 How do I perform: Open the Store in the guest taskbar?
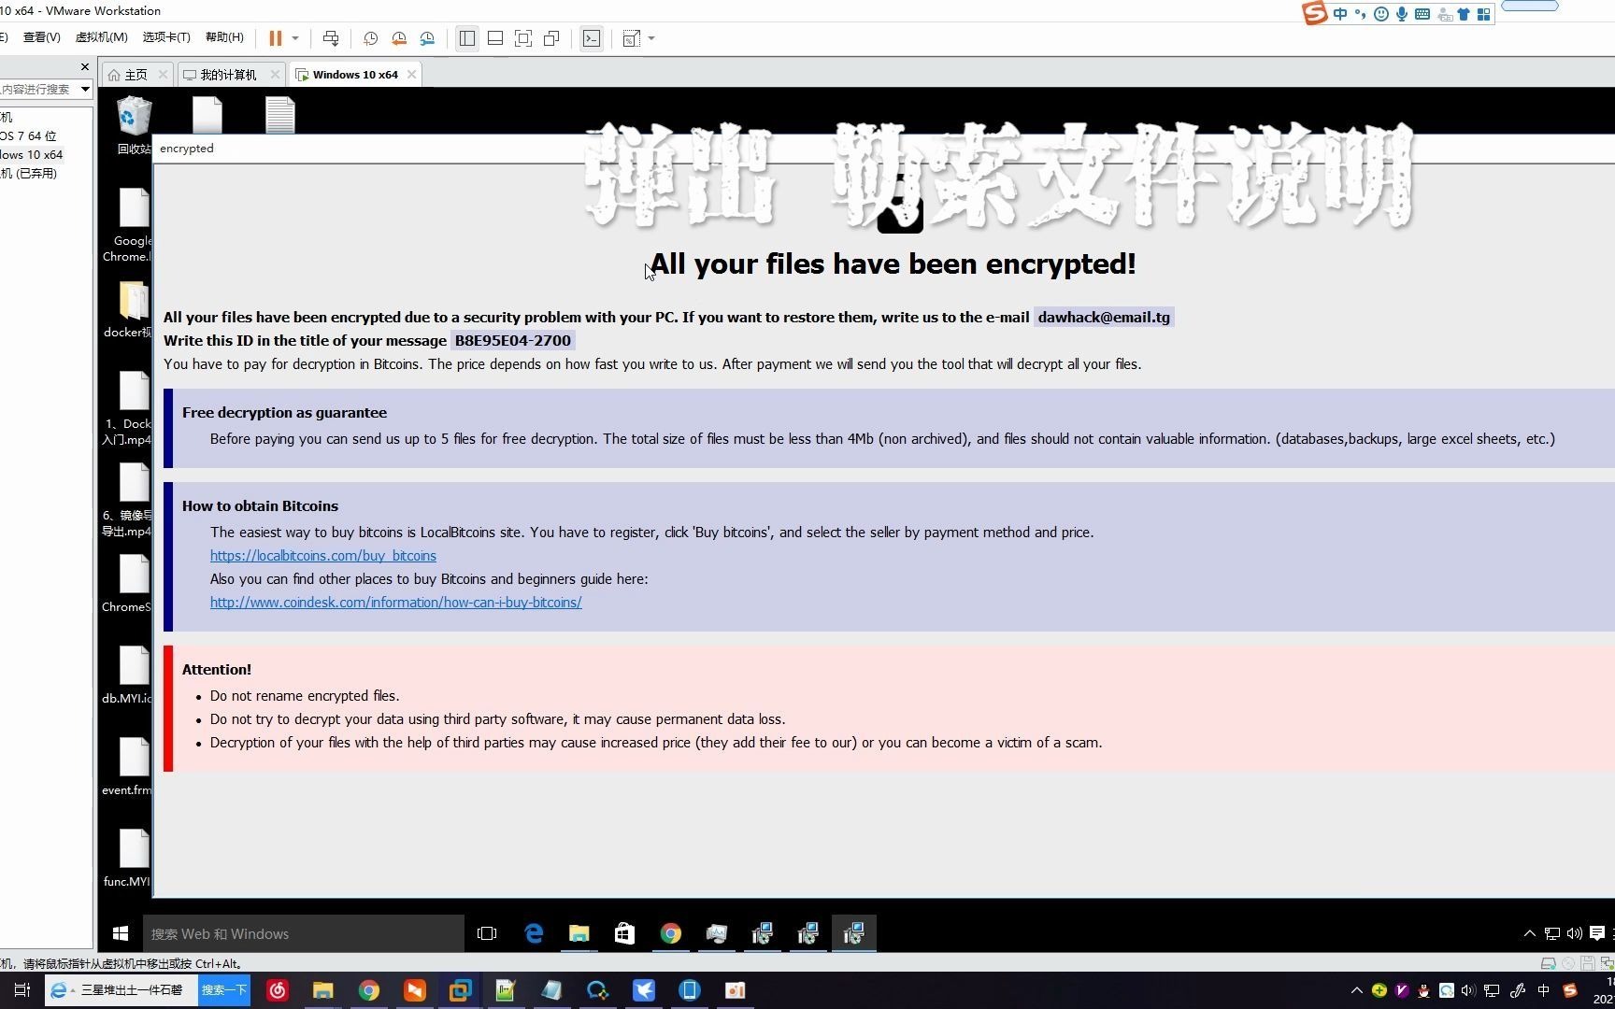624,933
